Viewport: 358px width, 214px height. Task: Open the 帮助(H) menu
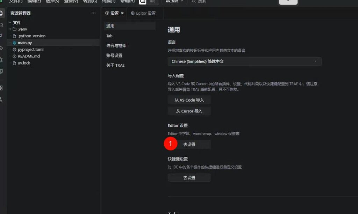point(128,2)
